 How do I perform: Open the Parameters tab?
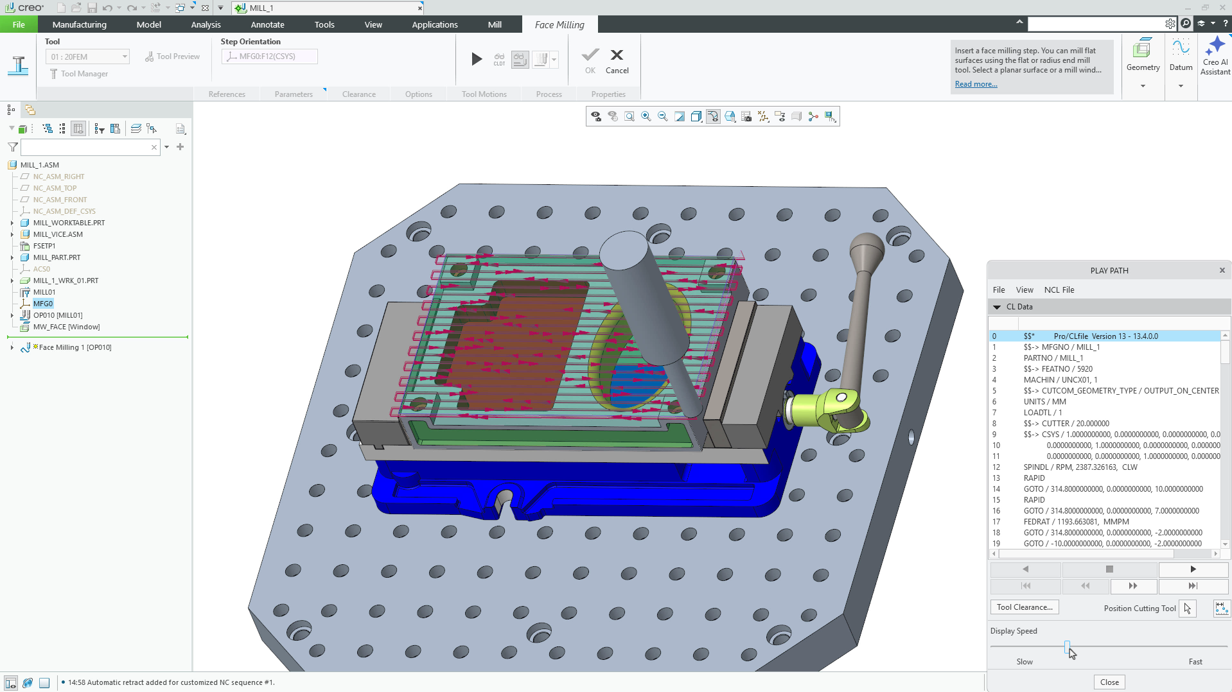click(x=294, y=94)
